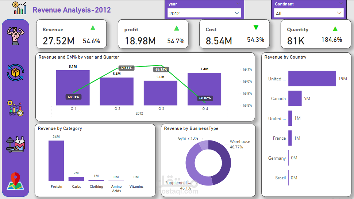Click the Cost 8.54M value
Image resolution: width=354 pixels, height=199 pixels.
click(219, 41)
